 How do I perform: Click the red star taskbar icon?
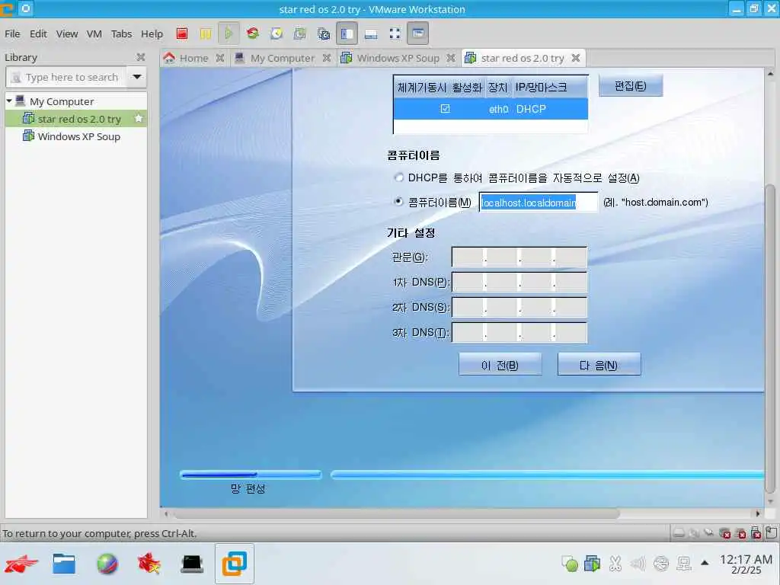(x=149, y=564)
